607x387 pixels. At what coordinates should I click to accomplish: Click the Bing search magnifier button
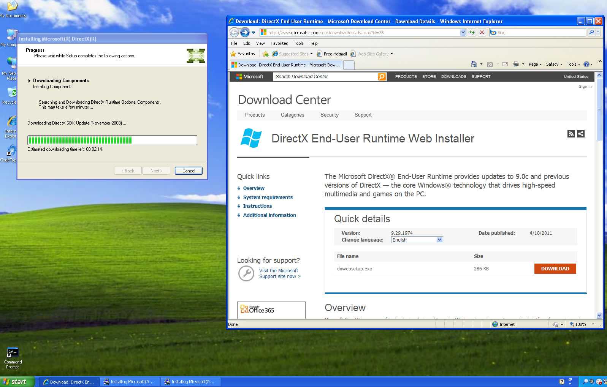[591, 32]
